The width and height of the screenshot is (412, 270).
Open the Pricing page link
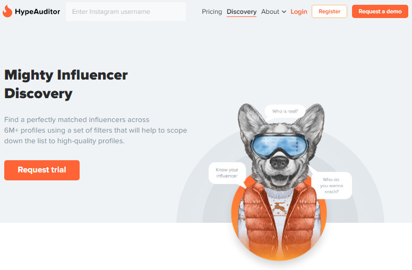pyautogui.click(x=212, y=12)
